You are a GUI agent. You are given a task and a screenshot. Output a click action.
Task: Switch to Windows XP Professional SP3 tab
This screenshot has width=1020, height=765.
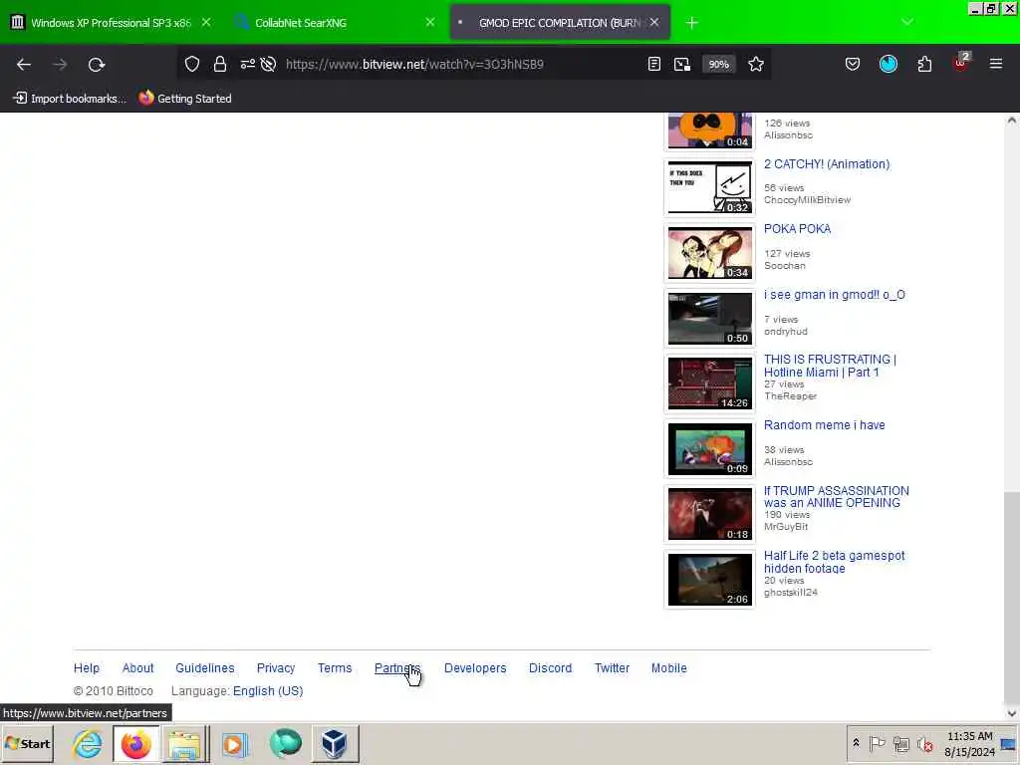pyautogui.click(x=112, y=23)
